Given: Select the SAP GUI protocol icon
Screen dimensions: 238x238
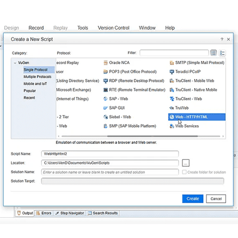Looking at the screenshot, I should pos(105,108).
